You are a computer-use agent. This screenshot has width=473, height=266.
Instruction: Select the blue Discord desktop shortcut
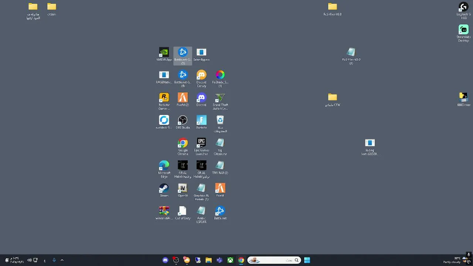(x=201, y=100)
